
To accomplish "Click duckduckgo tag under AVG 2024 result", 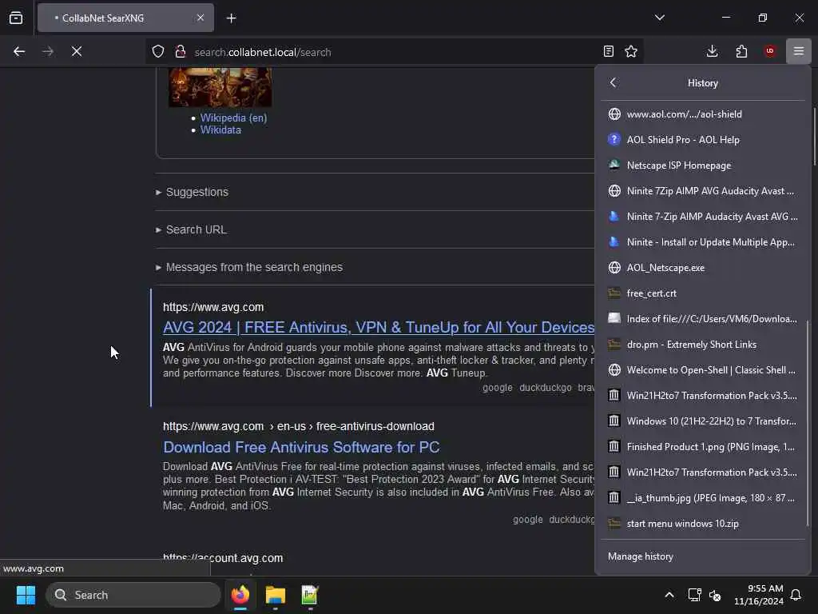I will (545, 388).
